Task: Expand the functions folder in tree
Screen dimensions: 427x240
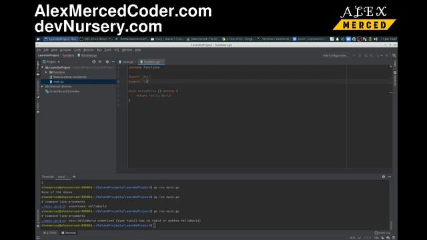Action: point(46,72)
